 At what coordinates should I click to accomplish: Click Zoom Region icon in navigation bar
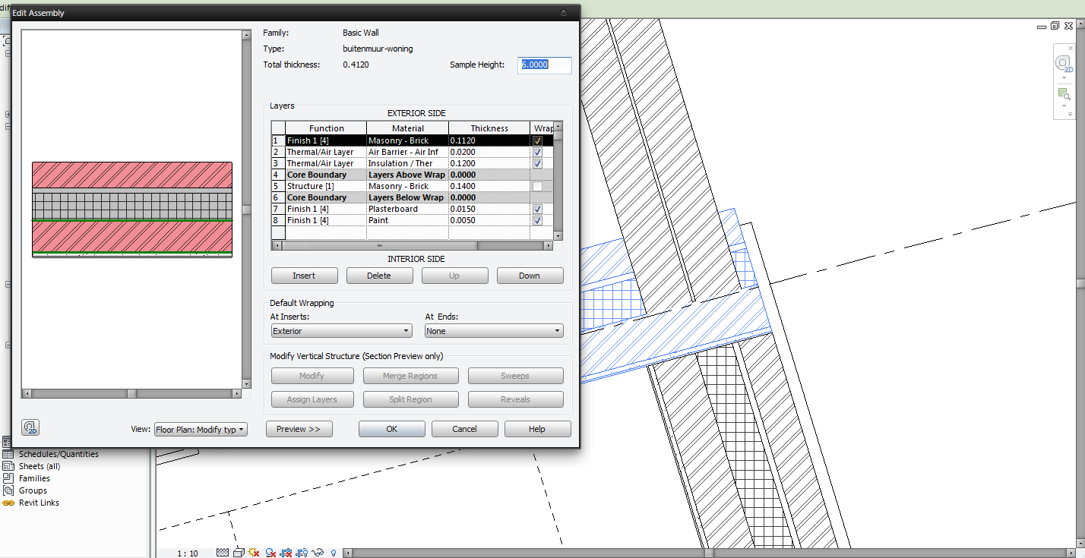click(1064, 95)
